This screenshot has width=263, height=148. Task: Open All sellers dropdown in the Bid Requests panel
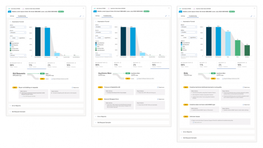coord(18,27)
